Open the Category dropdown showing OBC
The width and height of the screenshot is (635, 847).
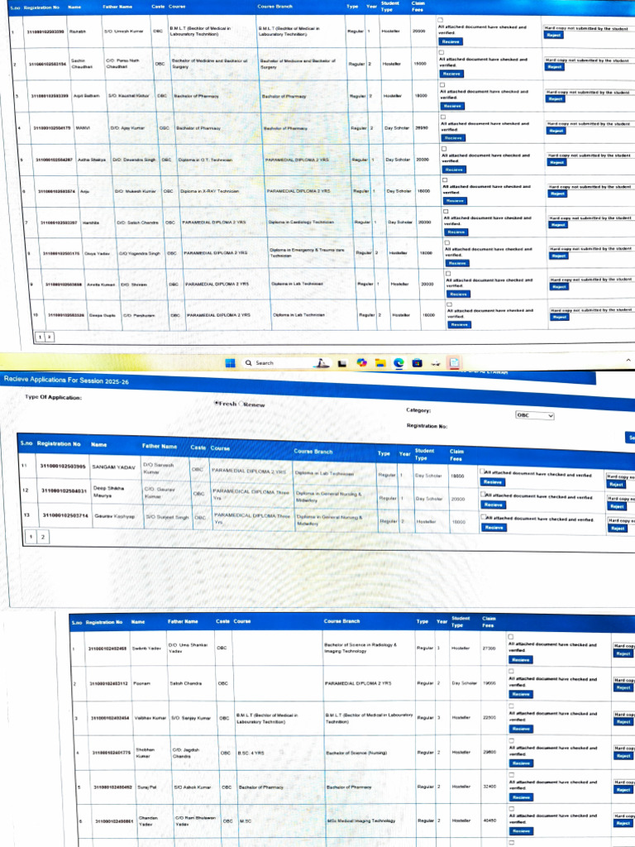[535, 415]
